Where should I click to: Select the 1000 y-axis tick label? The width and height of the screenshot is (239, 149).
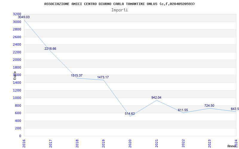(x=17, y=98)
